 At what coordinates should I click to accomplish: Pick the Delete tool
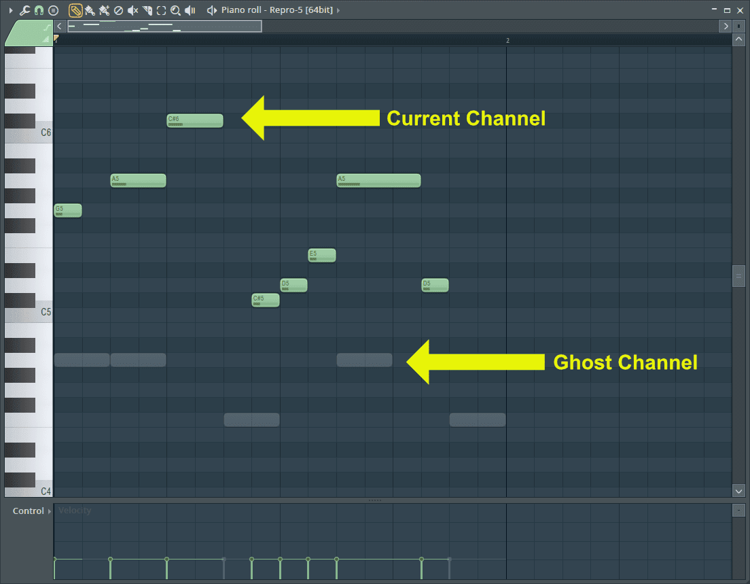117,10
